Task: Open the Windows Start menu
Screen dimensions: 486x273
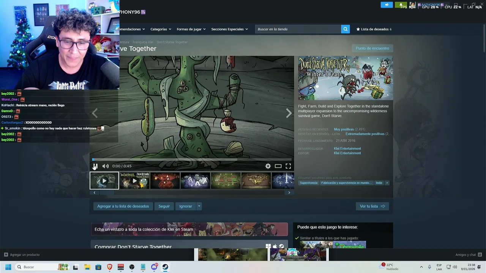Action: point(8,267)
